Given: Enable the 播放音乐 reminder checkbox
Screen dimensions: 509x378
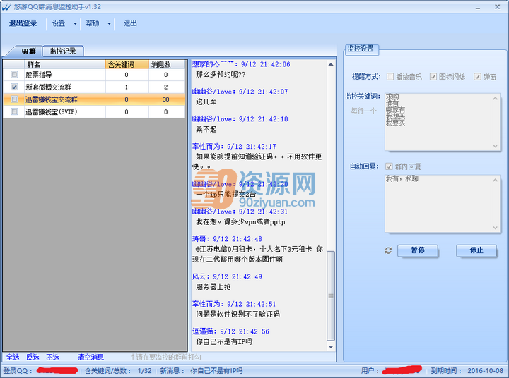Looking at the screenshot, I should pos(390,76).
